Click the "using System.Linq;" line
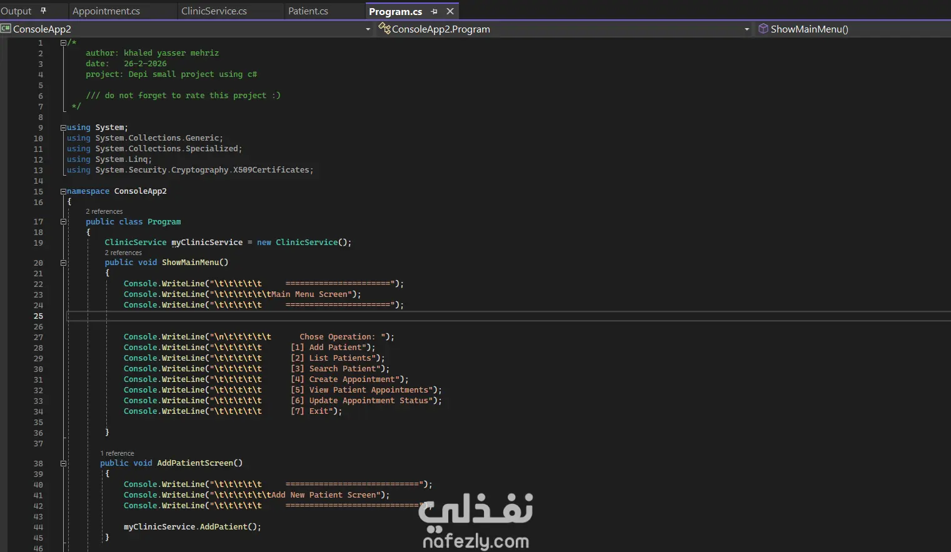Image resolution: width=951 pixels, height=552 pixels. pos(109,159)
